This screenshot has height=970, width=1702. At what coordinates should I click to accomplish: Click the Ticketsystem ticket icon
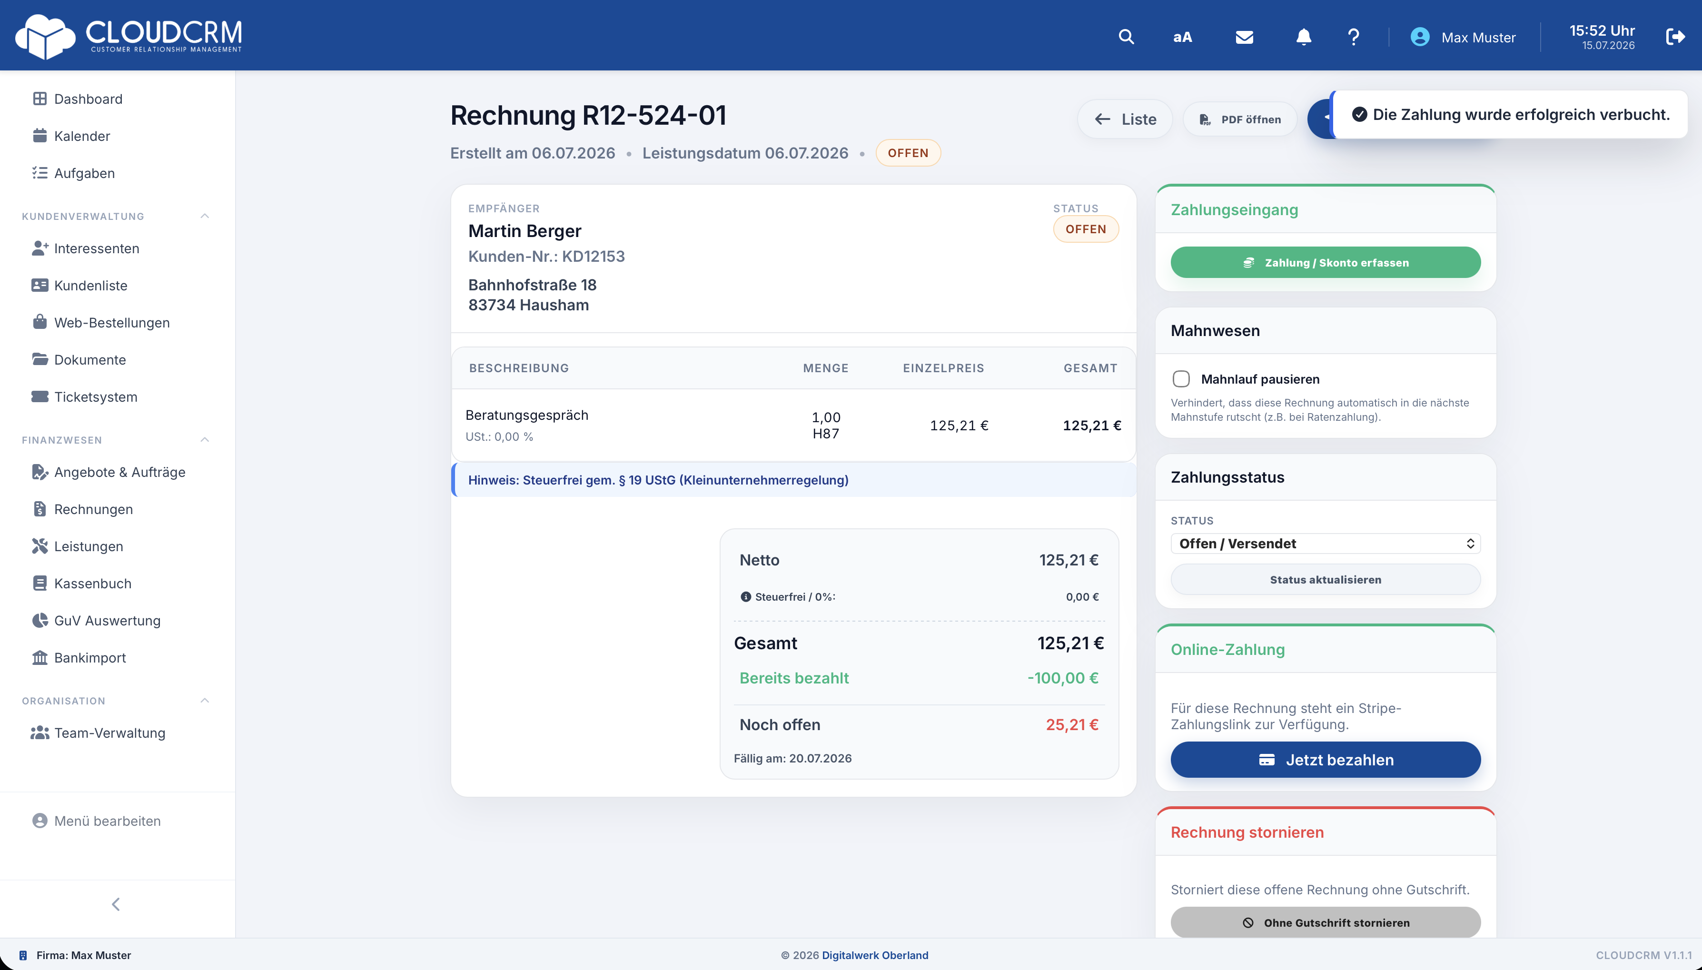pyautogui.click(x=40, y=397)
